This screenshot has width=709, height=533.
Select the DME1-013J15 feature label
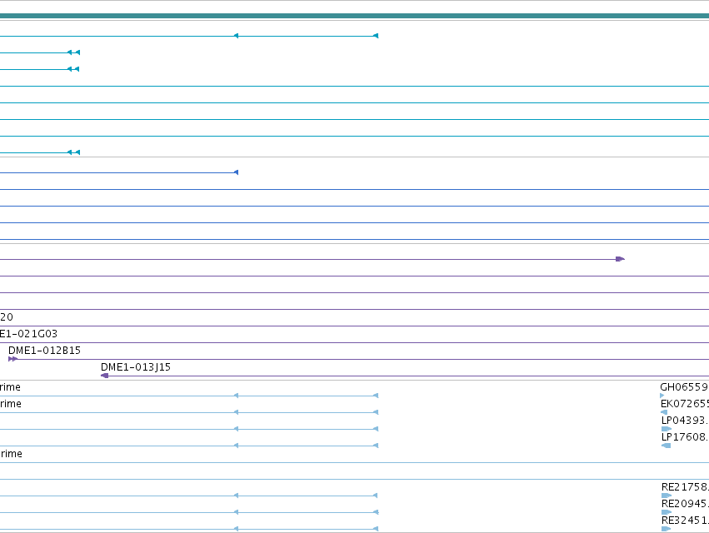click(136, 367)
